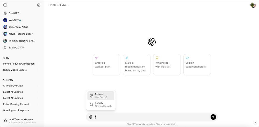
Task: Open the Cyberpunk Artist GPT
Action: tap(18, 27)
